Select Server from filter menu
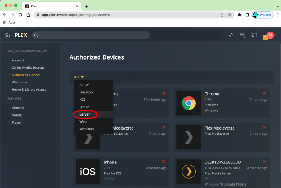 click(85, 114)
